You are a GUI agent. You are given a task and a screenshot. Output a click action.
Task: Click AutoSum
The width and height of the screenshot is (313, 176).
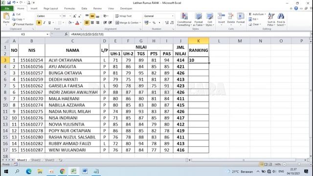click(256, 14)
